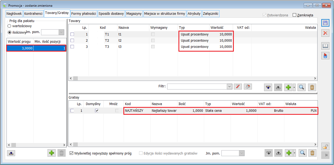The width and height of the screenshot is (334, 165).
Task: Click the red X cancel icon
Action: point(325,33)
